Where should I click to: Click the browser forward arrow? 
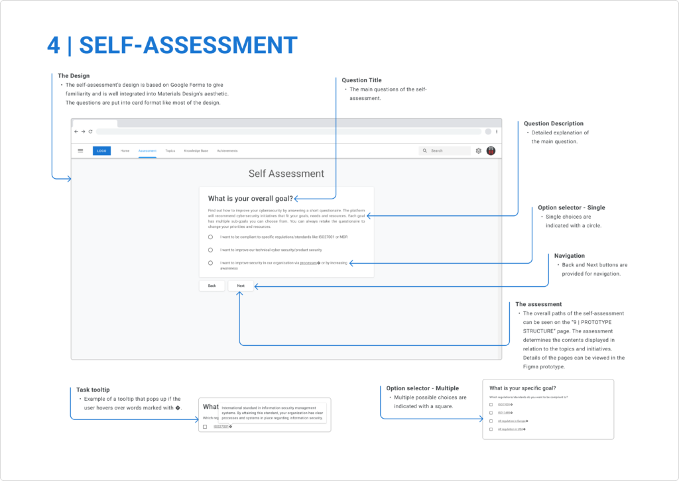coord(83,132)
